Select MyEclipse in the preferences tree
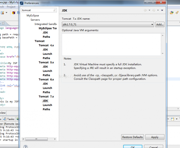Image resolution: width=180 pixels, height=148 pixels. point(33,16)
